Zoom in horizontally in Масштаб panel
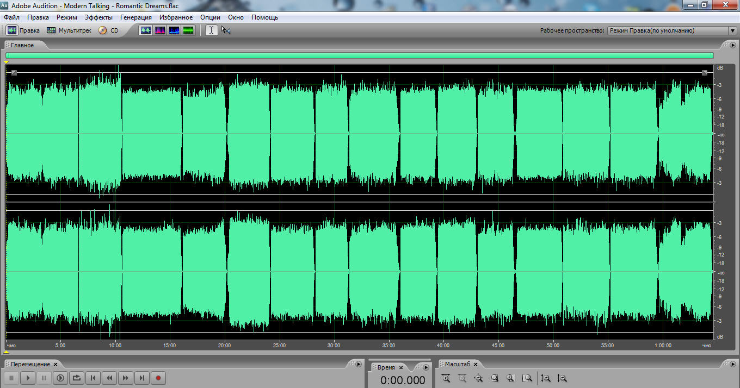740x388 pixels. 446,378
